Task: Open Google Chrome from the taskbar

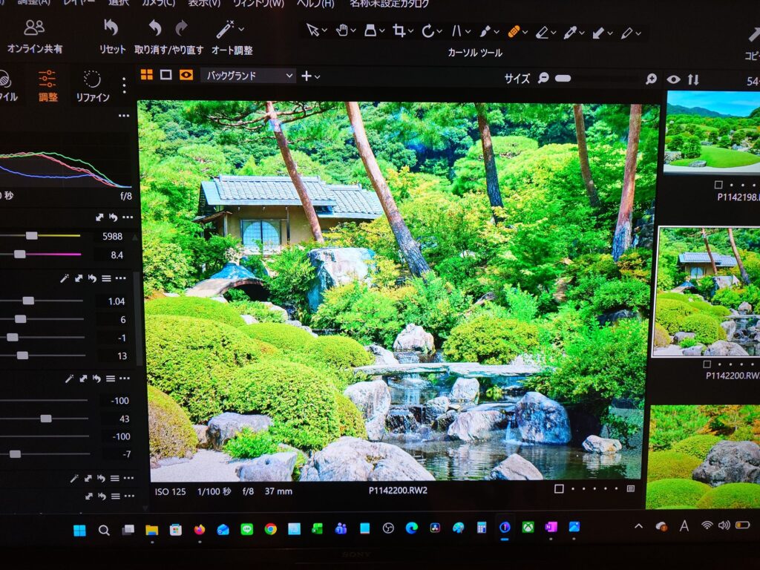Action: (x=270, y=528)
